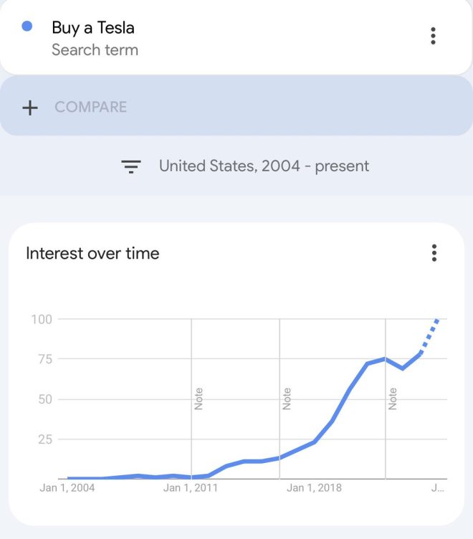Click the blue dot beside Buy a Tesla
The width and height of the screenshot is (473, 539).
click(x=27, y=26)
